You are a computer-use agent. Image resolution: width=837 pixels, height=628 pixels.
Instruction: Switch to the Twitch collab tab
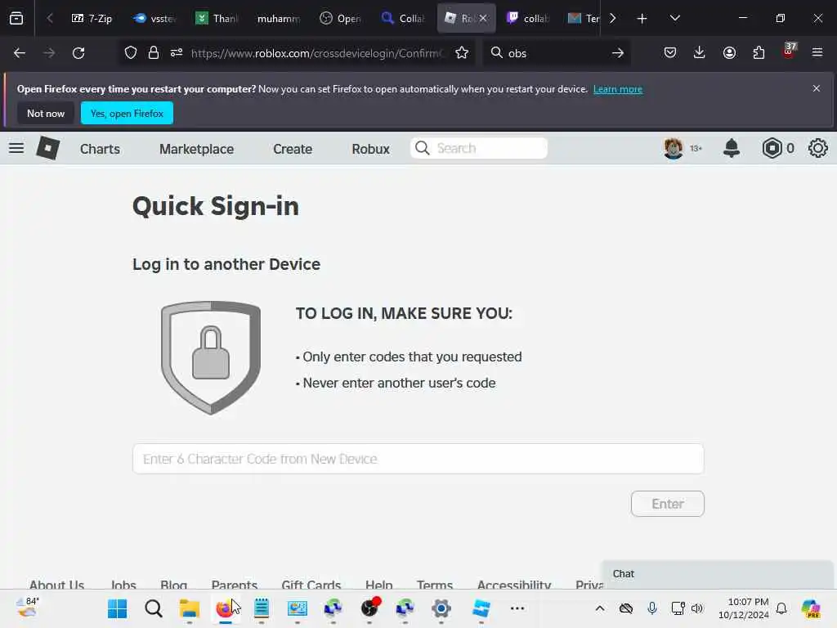pos(527,19)
